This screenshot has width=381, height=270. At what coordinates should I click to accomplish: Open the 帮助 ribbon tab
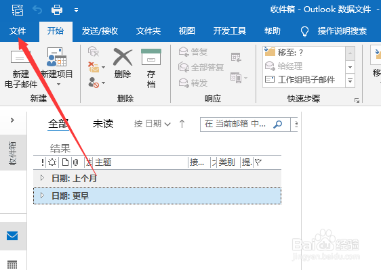pos(273,31)
